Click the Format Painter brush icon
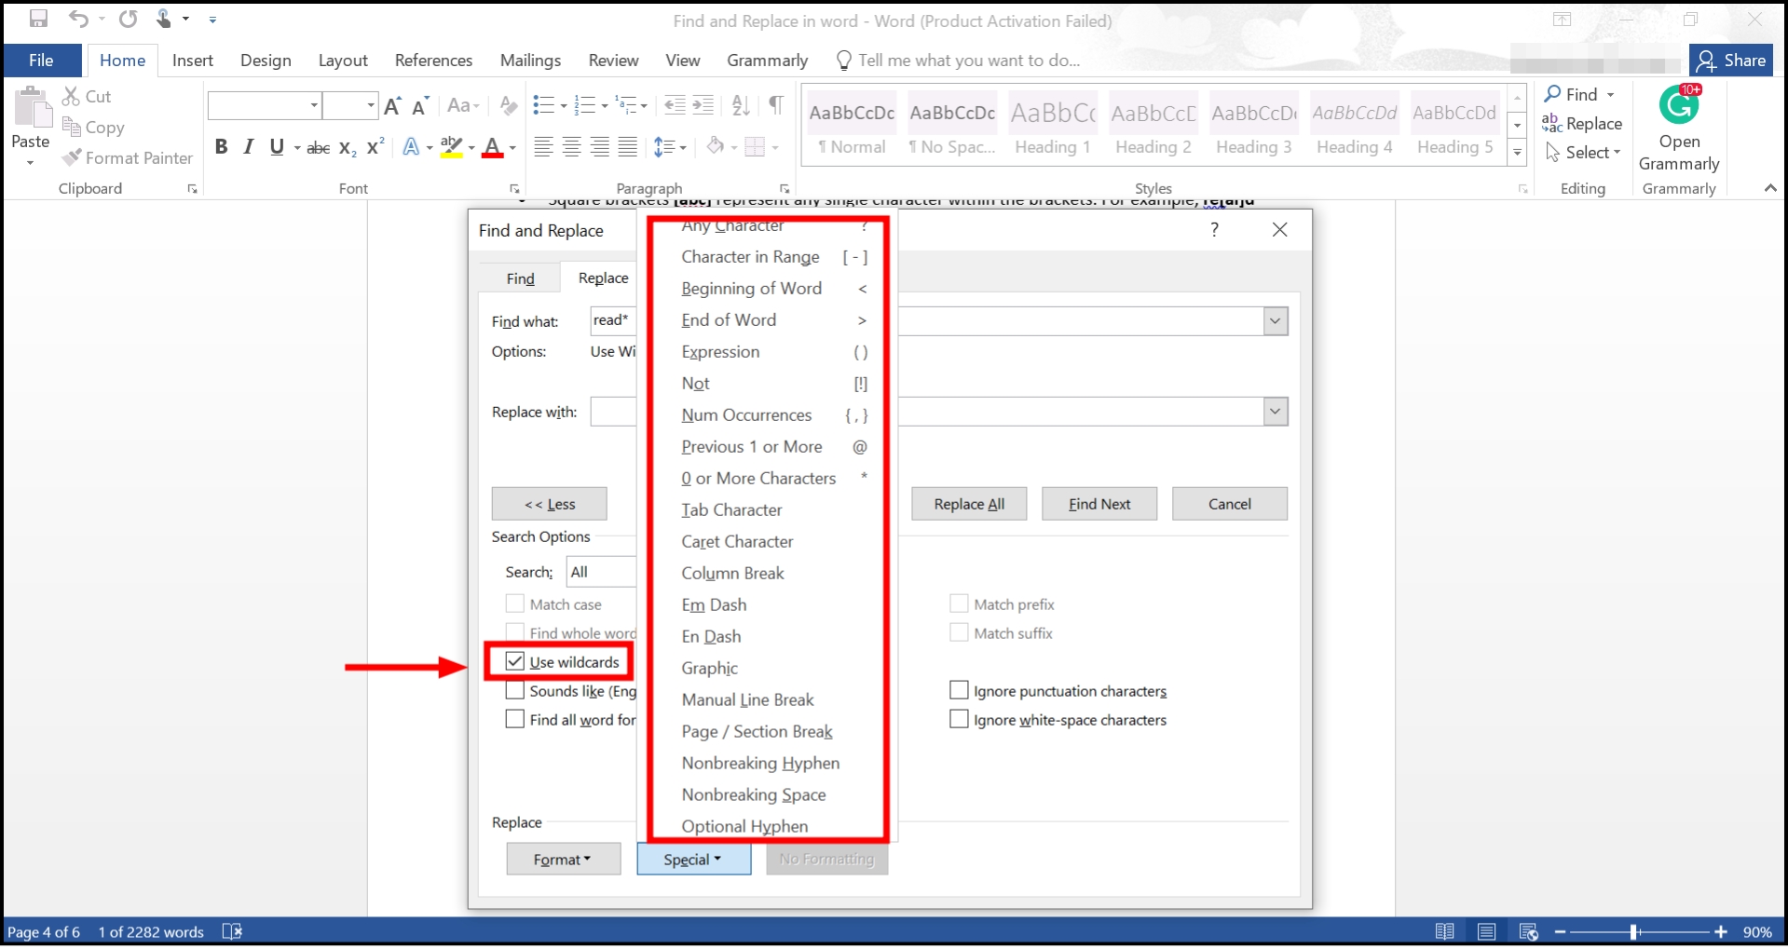This screenshot has width=1788, height=949. coord(72,158)
